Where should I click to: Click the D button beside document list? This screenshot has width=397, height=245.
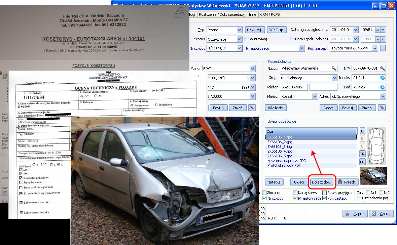362,131
